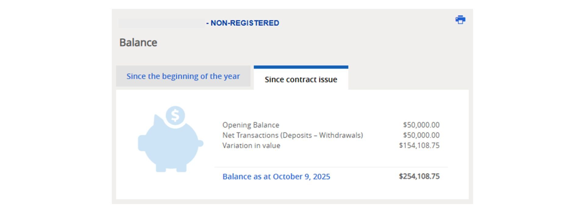Click the Opening Balance amount of $50,000.00

pos(421,125)
